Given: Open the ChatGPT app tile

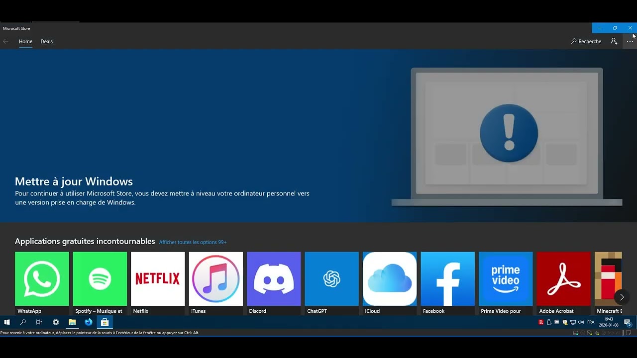Looking at the screenshot, I should (x=332, y=283).
